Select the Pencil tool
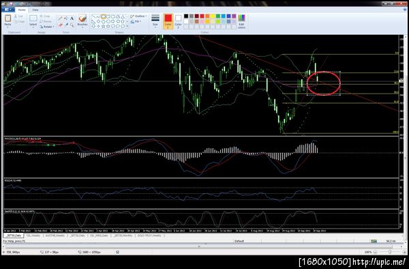The height and width of the screenshot is (269, 409). [x=60, y=18]
